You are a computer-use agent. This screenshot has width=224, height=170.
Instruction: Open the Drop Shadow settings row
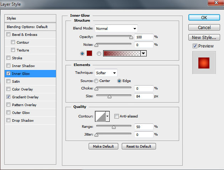coord(30,121)
